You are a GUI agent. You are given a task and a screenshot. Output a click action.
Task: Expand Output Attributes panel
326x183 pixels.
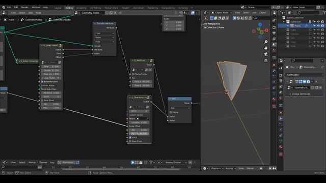point(301,94)
